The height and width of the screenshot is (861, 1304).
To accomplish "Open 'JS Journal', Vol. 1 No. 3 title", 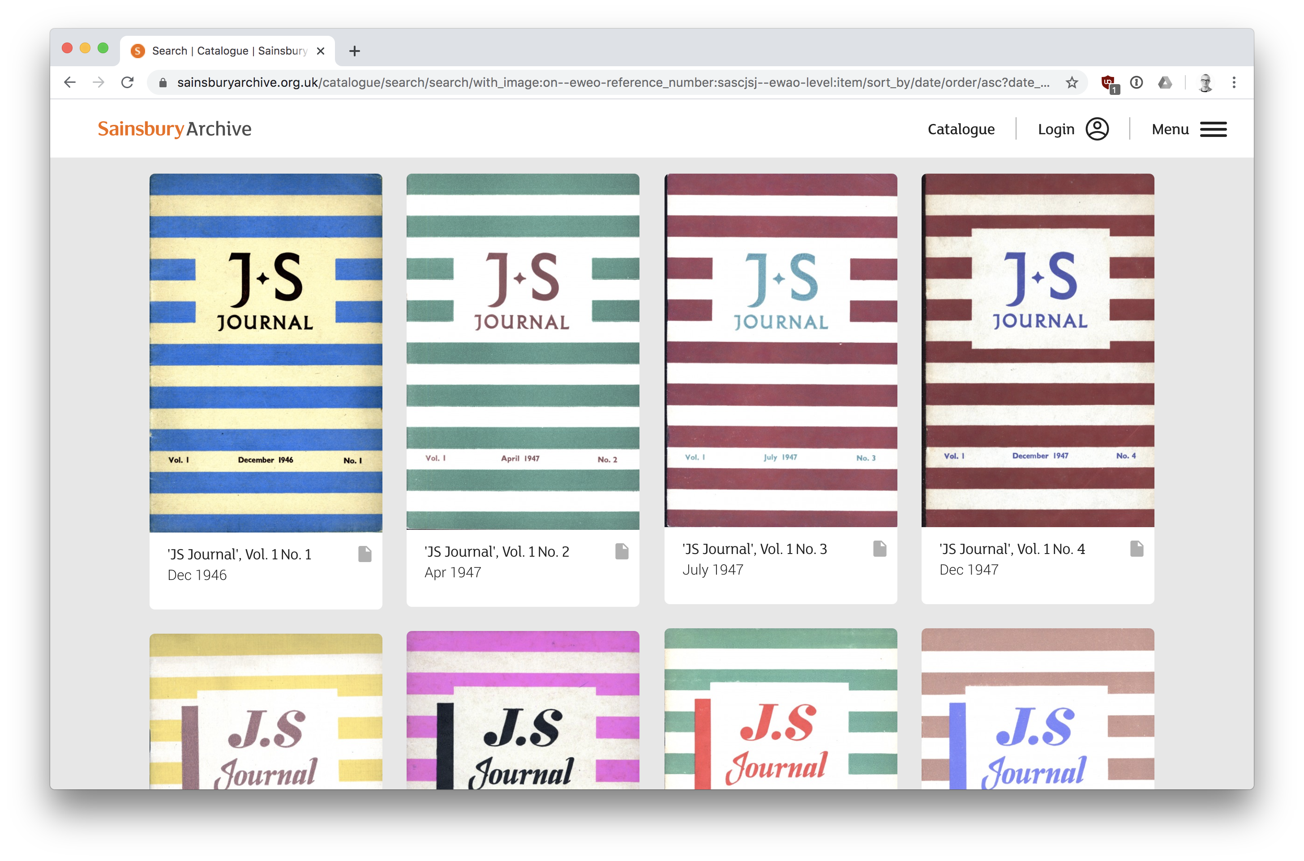I will tap(754, 549).
